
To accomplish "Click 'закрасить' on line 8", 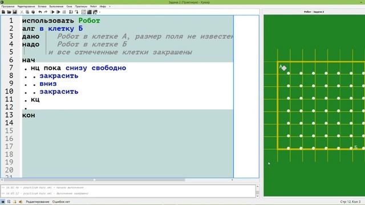I will pyautogui.click(x=59, y=76).
